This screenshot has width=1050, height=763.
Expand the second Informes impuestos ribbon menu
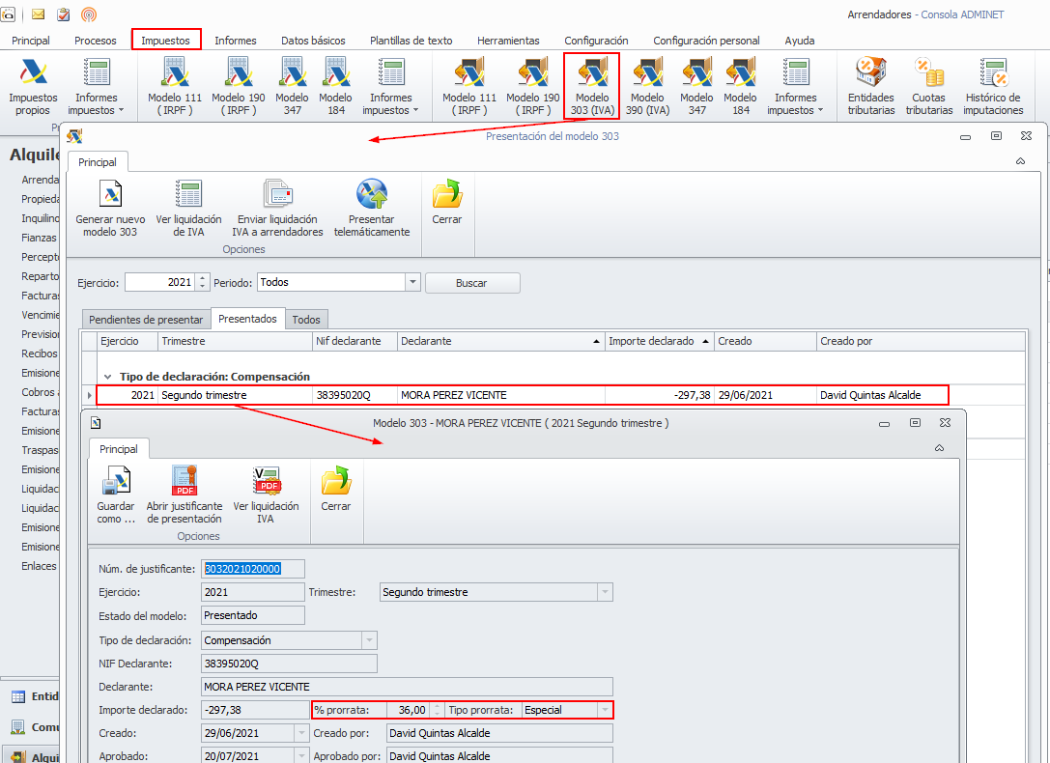(390, 87)
